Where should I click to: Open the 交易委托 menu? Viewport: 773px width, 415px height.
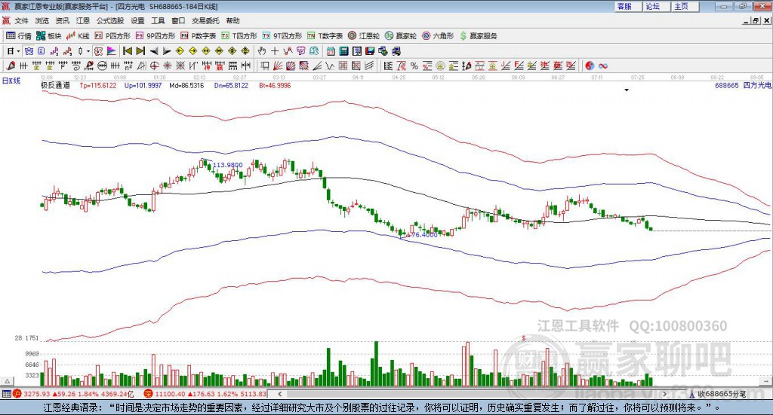click(x=205, y=20)
